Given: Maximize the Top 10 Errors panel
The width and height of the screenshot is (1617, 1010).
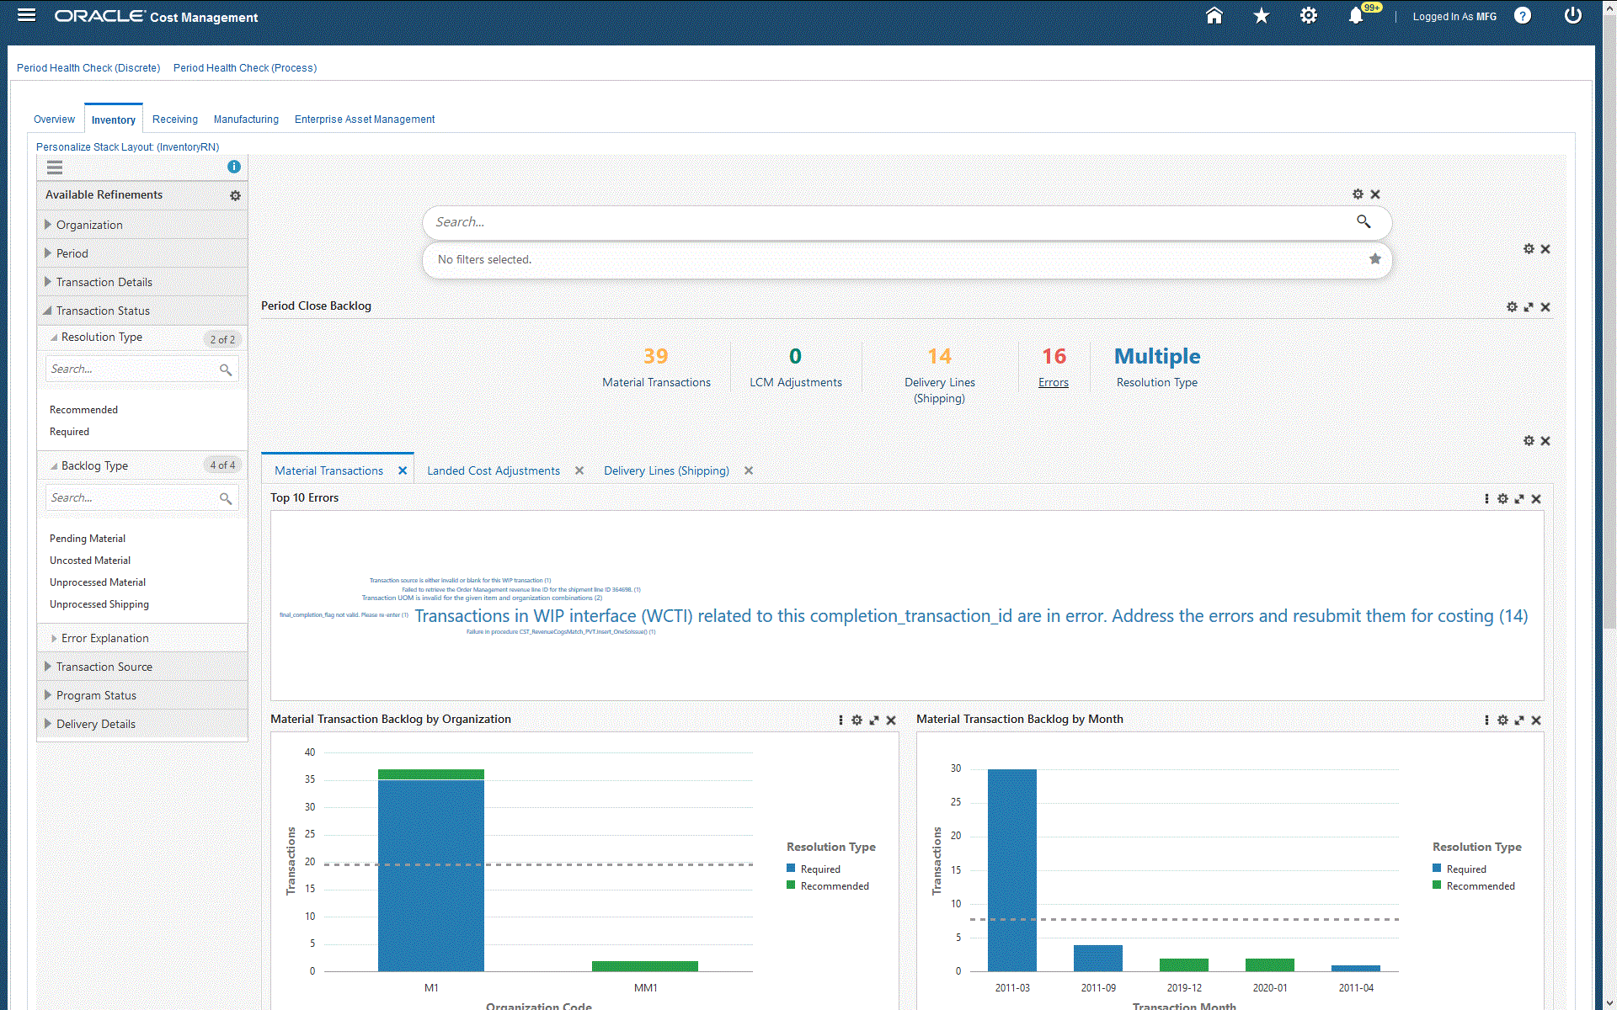Looking at the screenshot, I should (x=1519, y=499).
